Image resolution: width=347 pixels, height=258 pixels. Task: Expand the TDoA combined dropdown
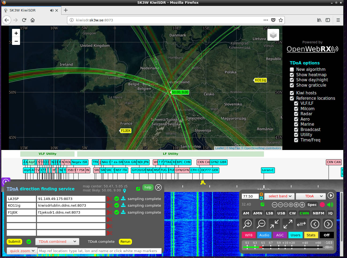(57, 241)
